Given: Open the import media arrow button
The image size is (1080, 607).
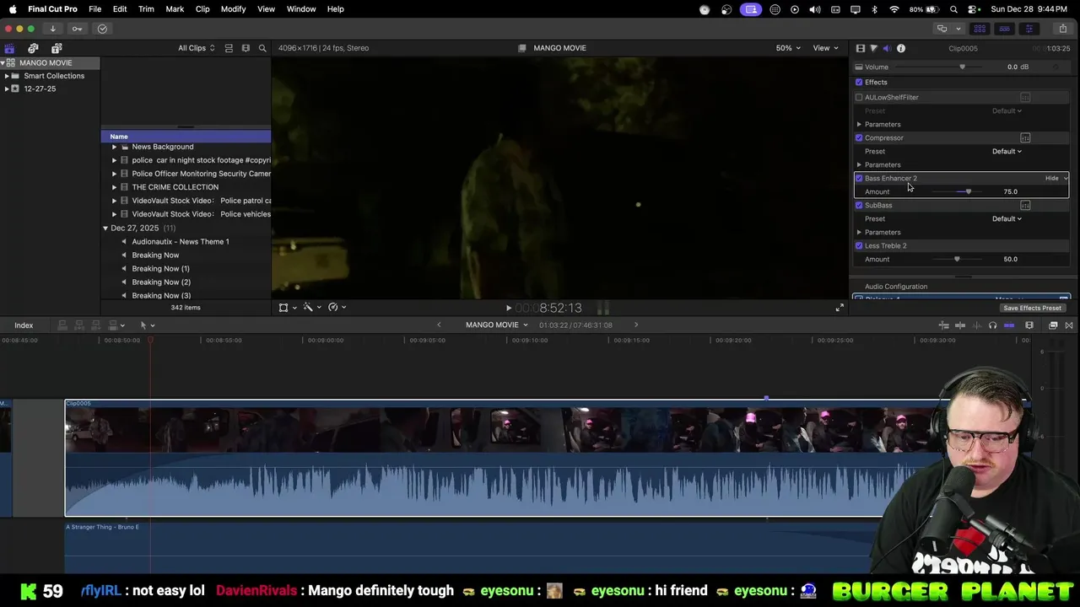Looking at the screenshot, I should tap(52, 29).
